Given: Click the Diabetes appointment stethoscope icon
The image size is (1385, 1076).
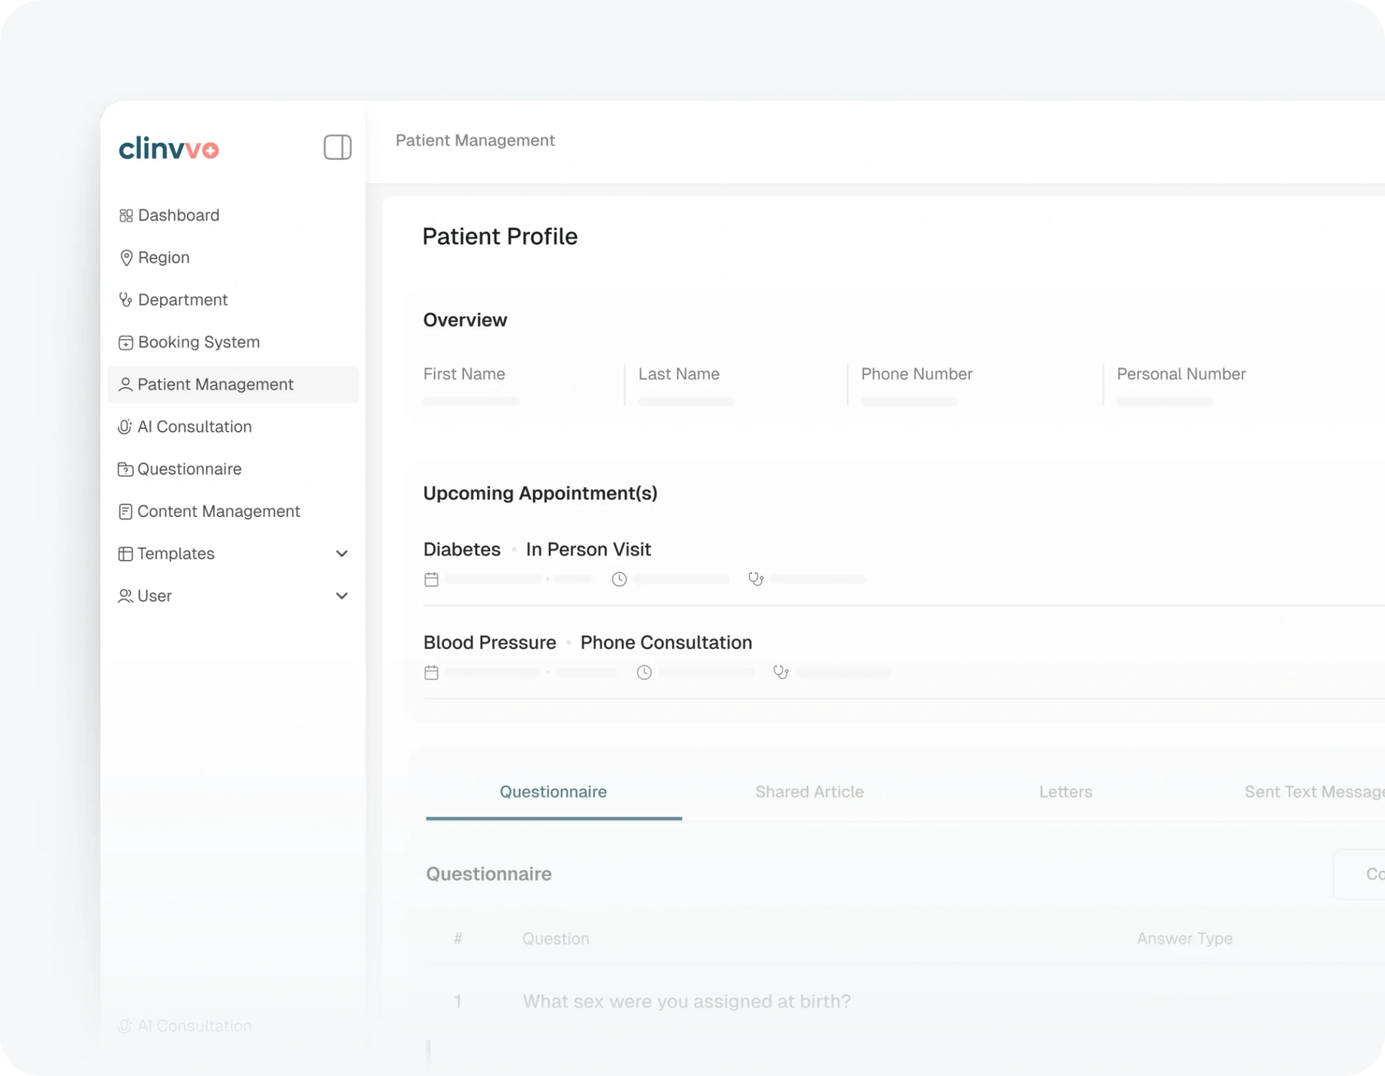Looking at the screenshot, I should coord(756,579).
